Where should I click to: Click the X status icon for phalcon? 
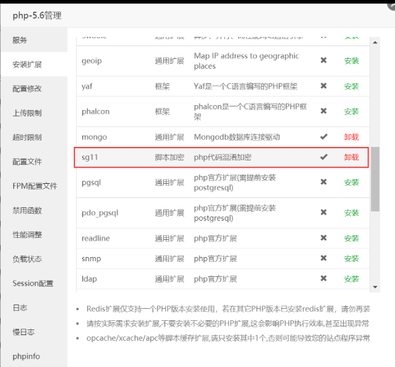pos(323,111)
